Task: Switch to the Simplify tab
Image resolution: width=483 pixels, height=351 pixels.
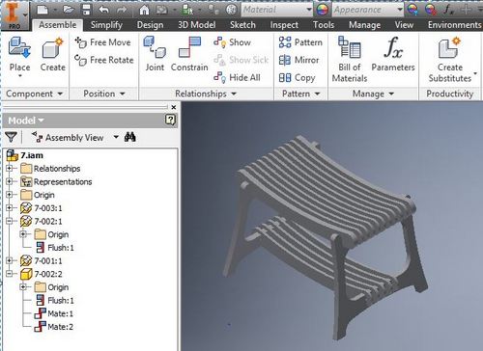Action: pyautogui.click(x=106, y=25)
